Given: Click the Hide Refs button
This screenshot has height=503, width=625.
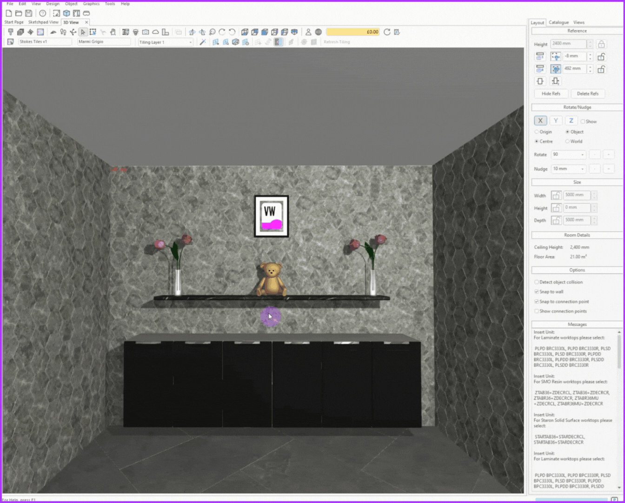Looking at the screenshot, I should [x=551, y=94].
